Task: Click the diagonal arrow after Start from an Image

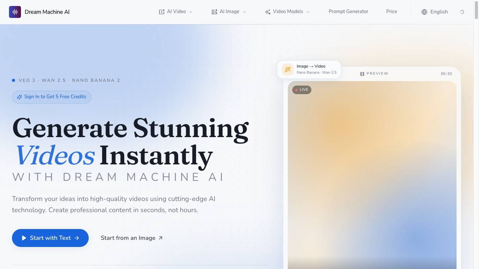Action: tap(161, 238)
